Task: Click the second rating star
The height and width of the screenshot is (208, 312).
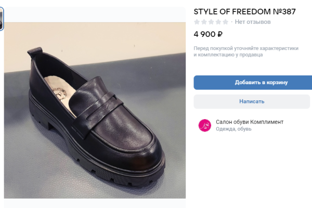Action: pos(204,22)
